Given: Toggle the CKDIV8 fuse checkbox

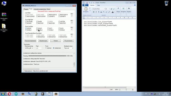Looking at the screenshot, I should [26, 28].
